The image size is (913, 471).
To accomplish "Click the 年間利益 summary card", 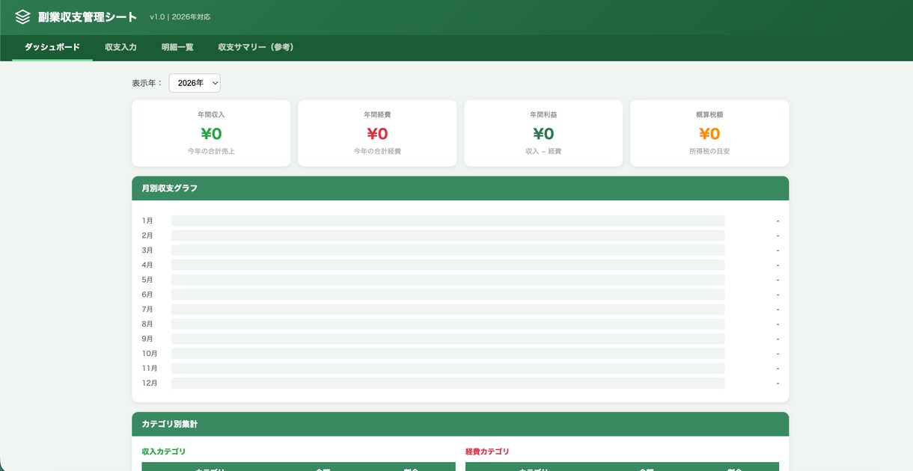I will (543, 133).
